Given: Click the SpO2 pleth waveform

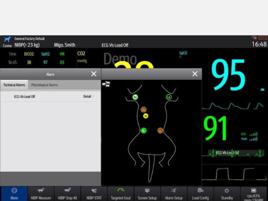Looking at the screenshot, I should point(233,106).
